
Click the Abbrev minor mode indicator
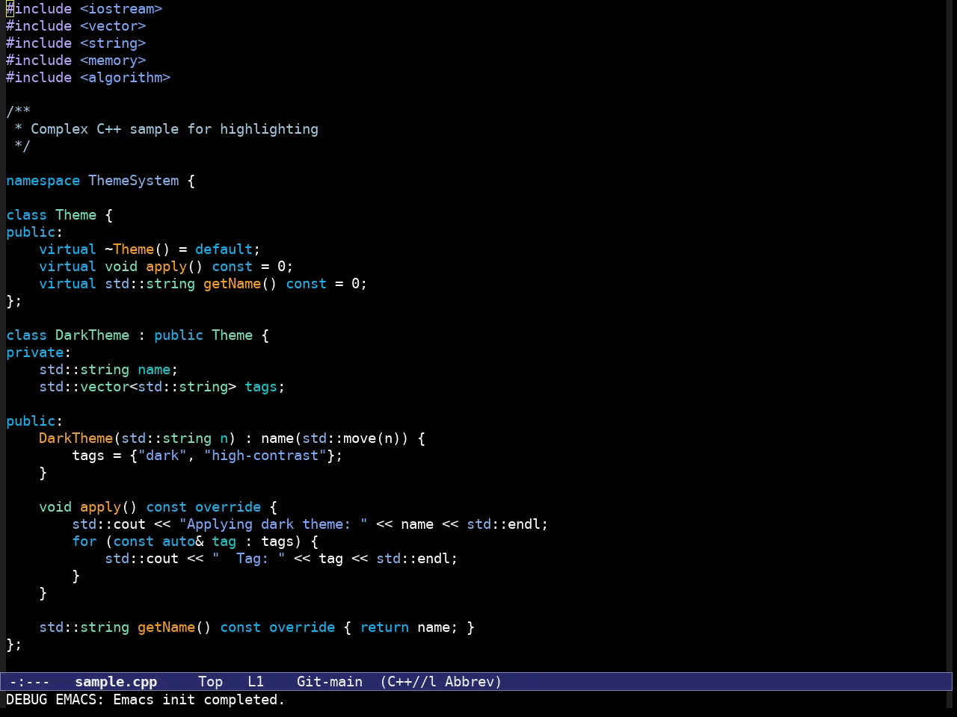coord(473,682)
